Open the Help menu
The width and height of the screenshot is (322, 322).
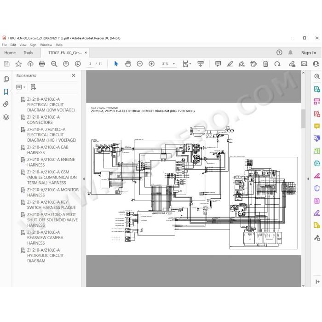pyautogui.click(x=59, y=45)
